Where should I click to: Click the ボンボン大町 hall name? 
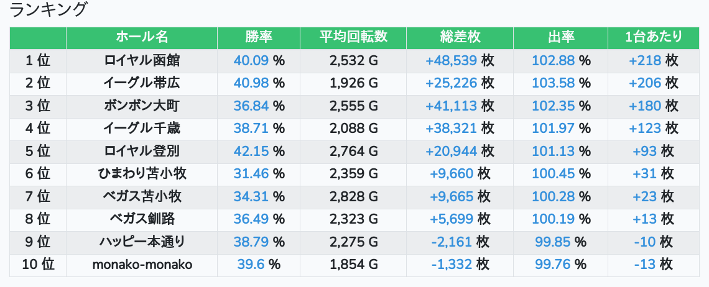point(142,106)
